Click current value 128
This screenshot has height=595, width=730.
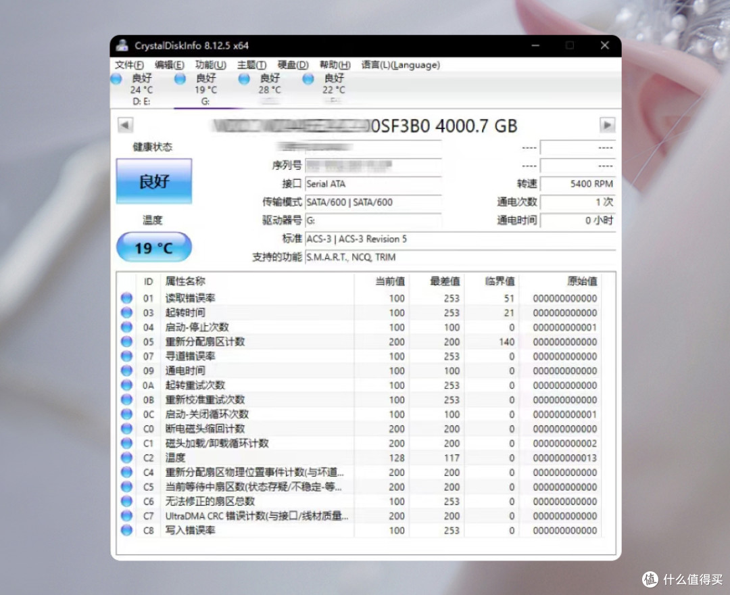point(397,458)
